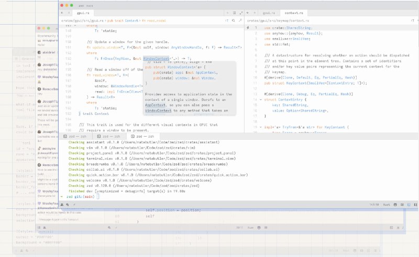Click alaidriel's avatar in the chat panel
This screenshot has height=257, width=419.
(39, 53)
